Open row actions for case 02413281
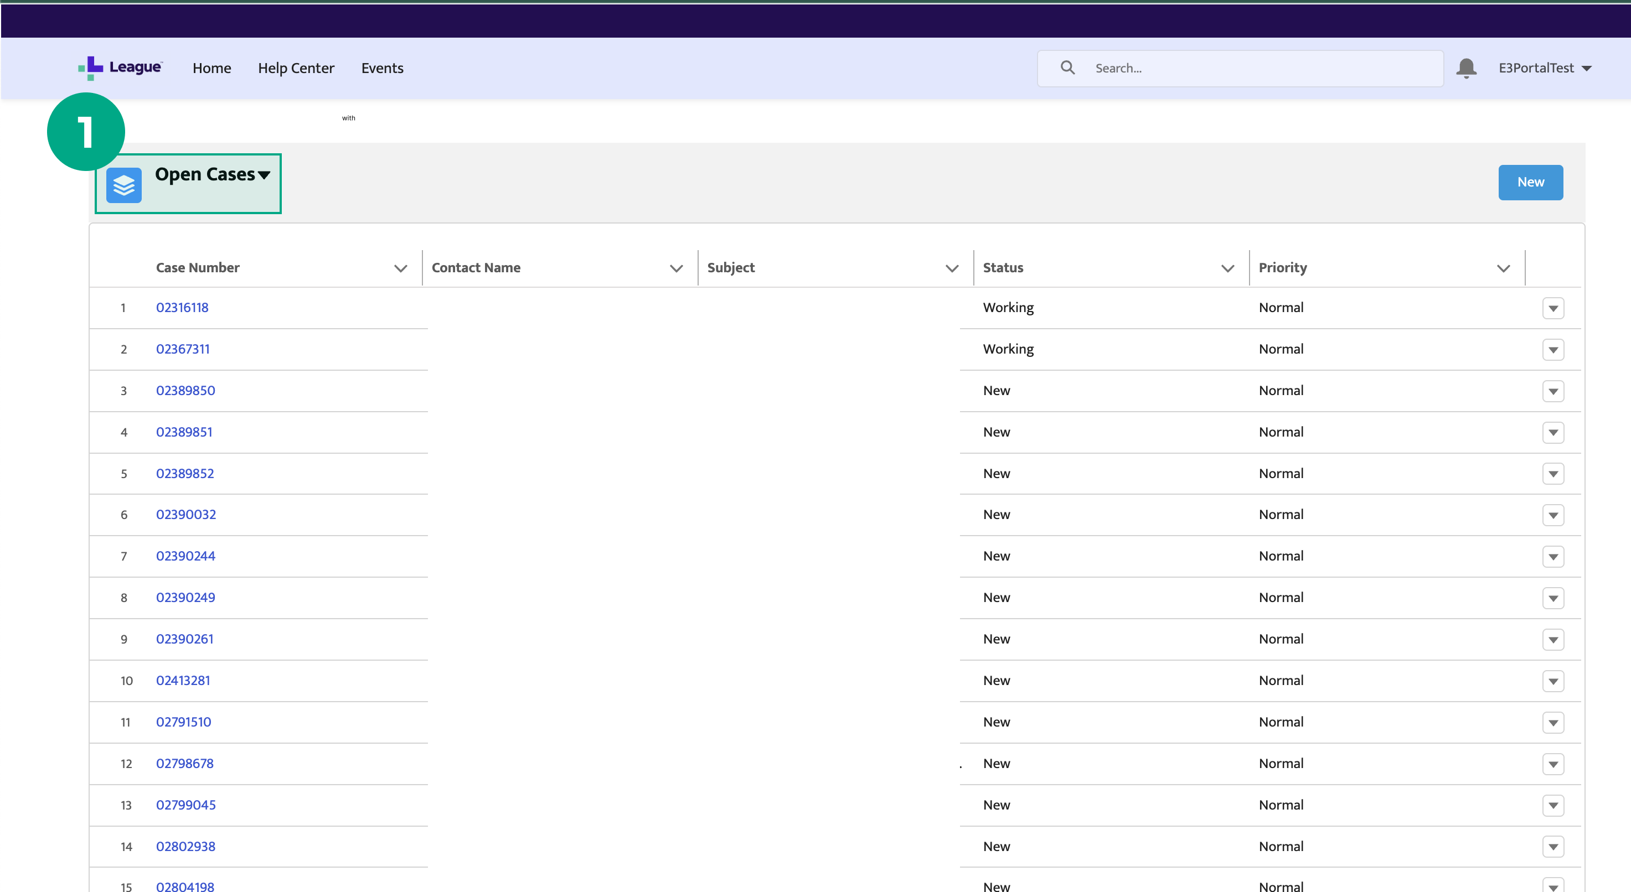Image resolution: width=1631 pixels, height=892 pixels. point(1553,681)
